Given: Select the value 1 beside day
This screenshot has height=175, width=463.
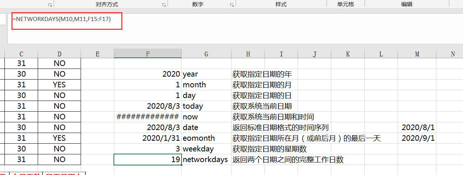Looking at the screenshot, I should (x=148, y=95).
